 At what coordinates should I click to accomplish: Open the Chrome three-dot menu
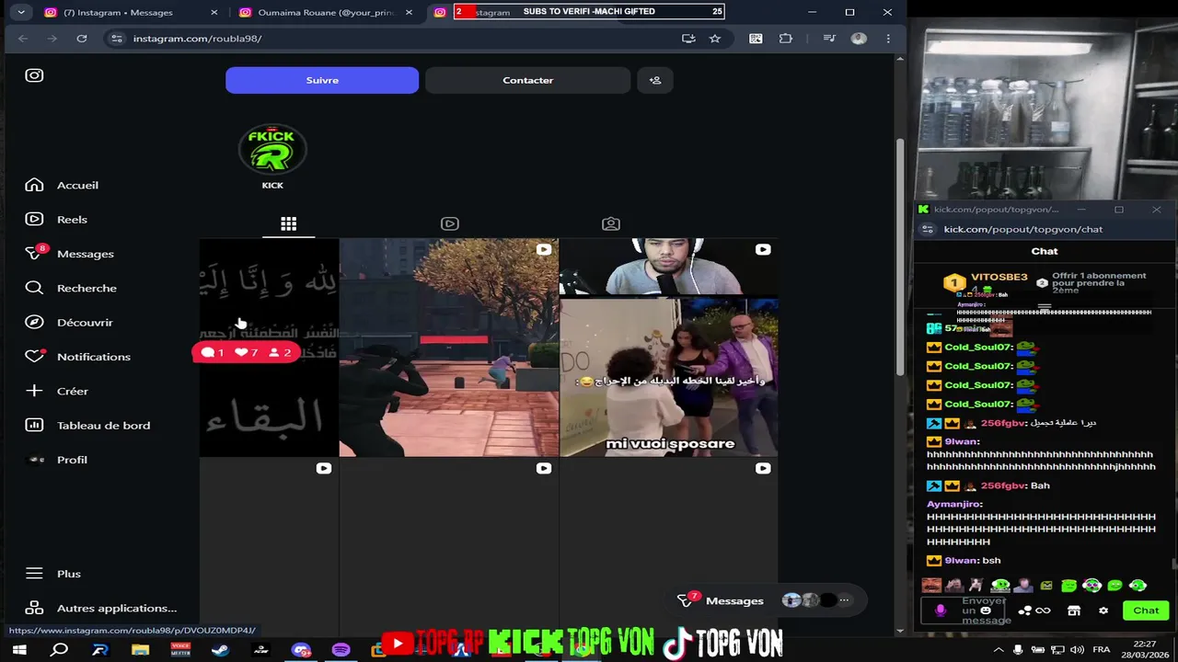click(x=888, y=39)
